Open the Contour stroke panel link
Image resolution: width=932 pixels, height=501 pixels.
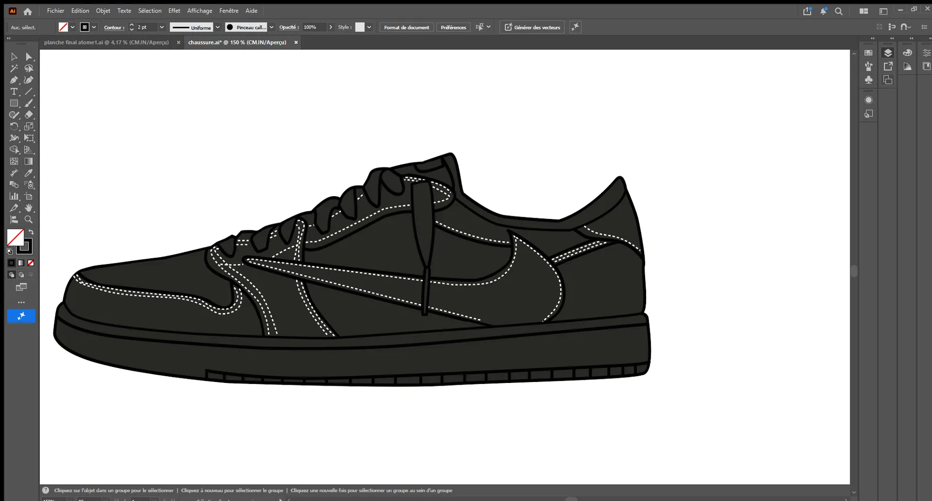point(114,27)
